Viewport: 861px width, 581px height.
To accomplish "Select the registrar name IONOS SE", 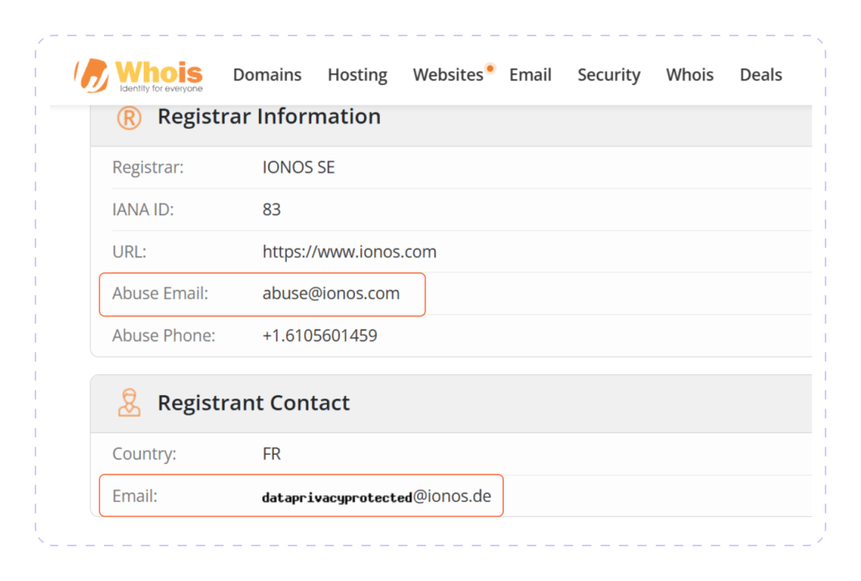I will [298, 167].
